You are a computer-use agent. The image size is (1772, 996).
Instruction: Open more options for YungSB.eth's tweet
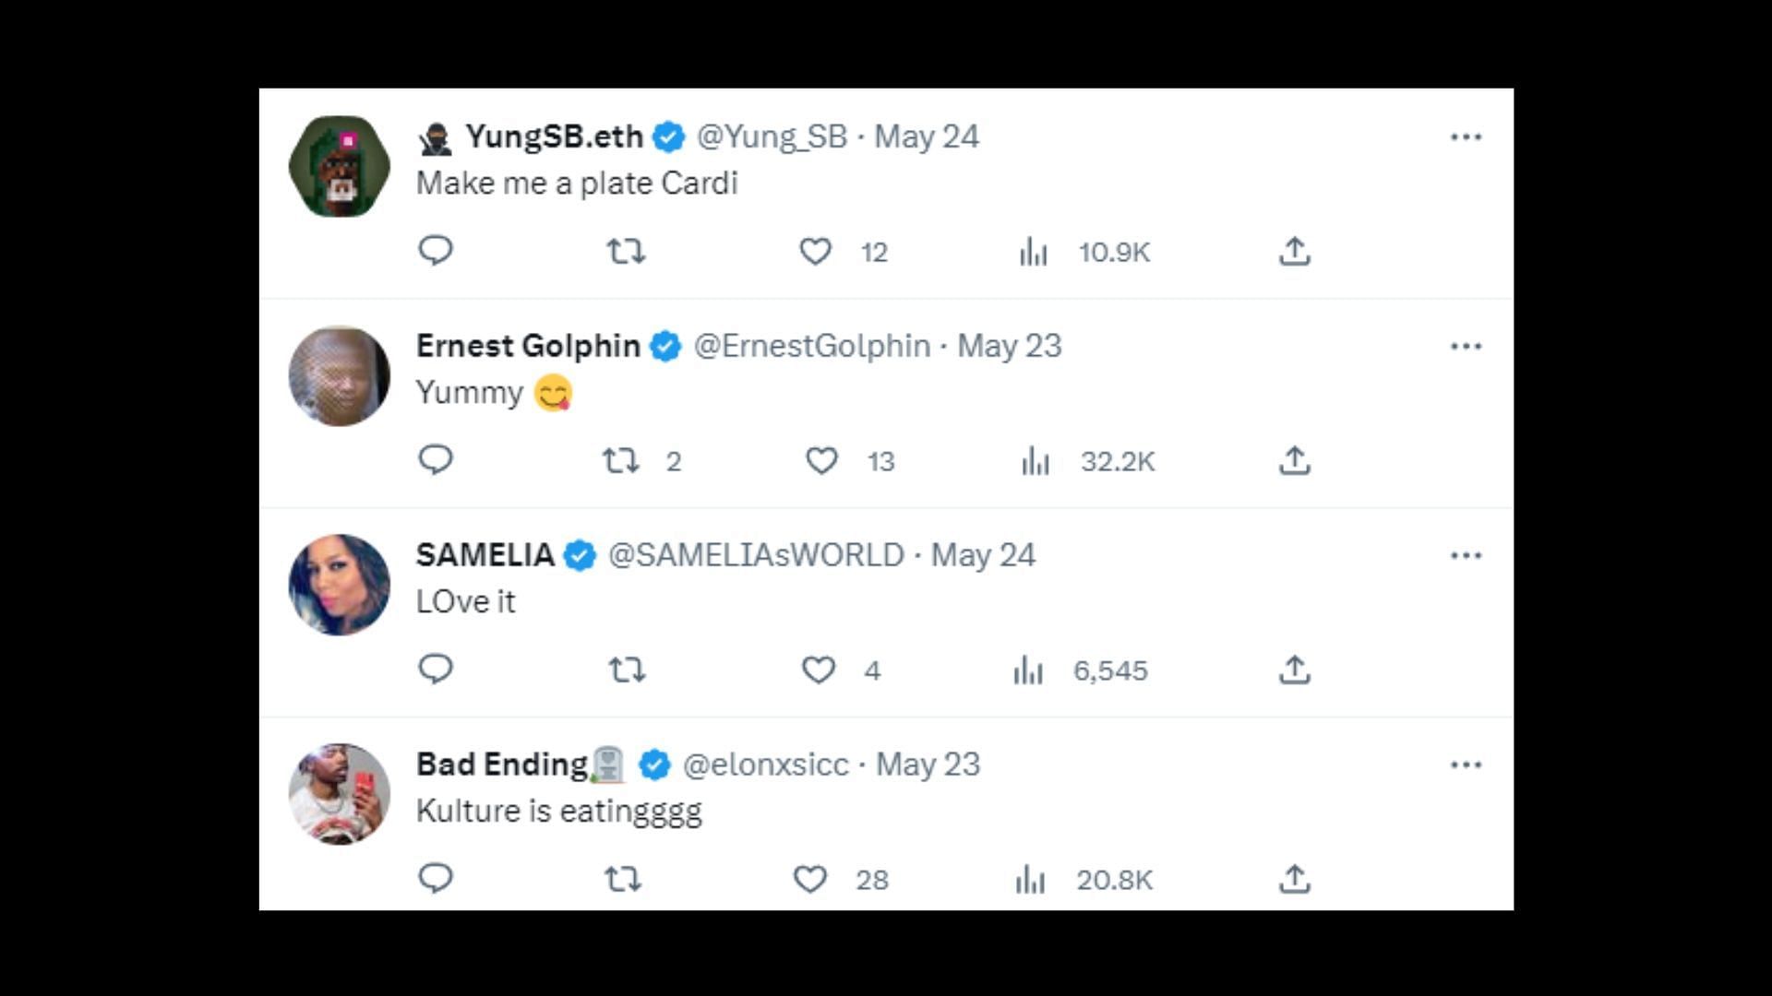1466,137
